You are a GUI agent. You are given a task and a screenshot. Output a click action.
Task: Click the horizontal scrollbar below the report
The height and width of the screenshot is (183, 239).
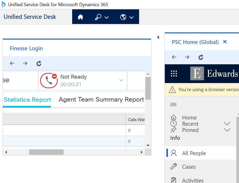pos(47,152)
